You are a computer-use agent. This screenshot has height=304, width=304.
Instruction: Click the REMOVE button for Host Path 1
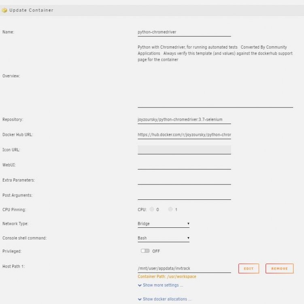tap(279, 268)
